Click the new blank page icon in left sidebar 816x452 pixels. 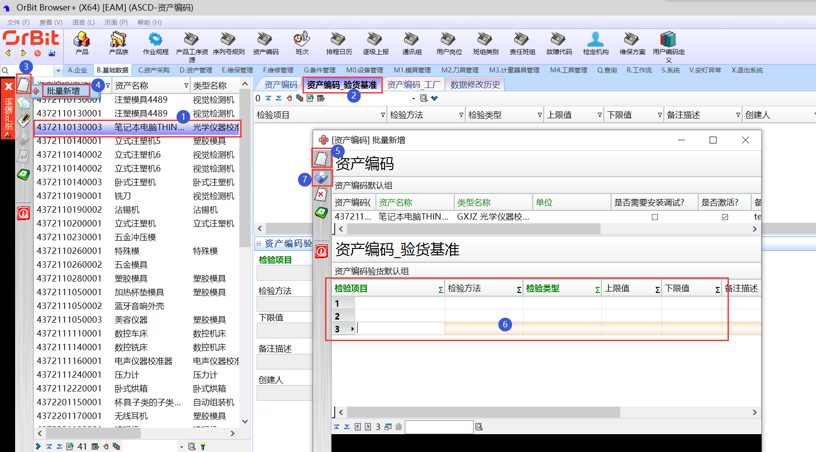(24, 84)
